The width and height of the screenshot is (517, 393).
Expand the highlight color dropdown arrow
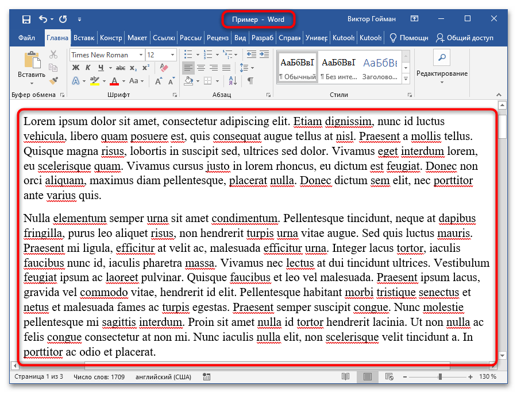(x=104, y=81)
